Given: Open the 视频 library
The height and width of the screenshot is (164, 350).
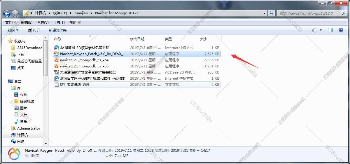Looking at the screenshot, I should (x=24, y=95).
